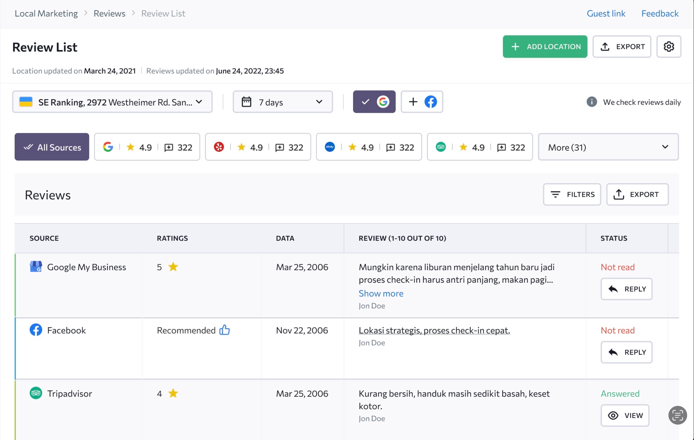Screen dimensions: 694x440
Task: Expand the More (31) sources dropdown
Action: pos(608,147)
